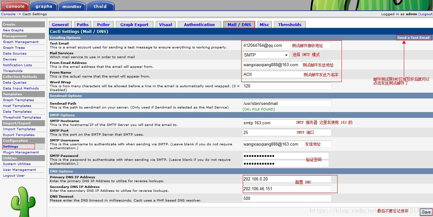Open New Graphs in sidebar
Viewport: 433px width, 217px height.
pyautogui.click(x=13, y=30)
